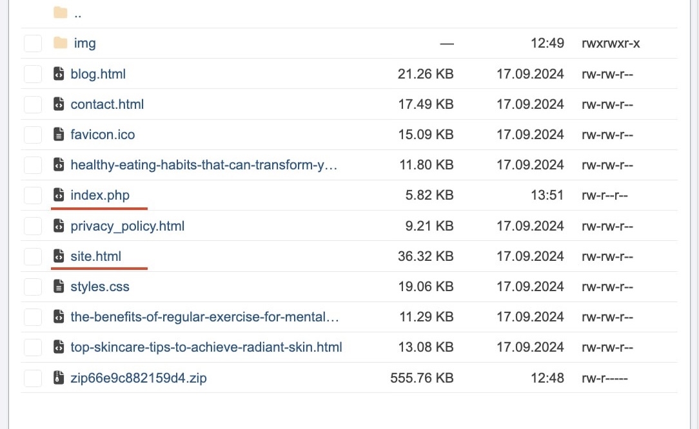This screenshot has width=699, height=429.
Task: Click the code file icon beside blog.html
Action: tap(59, 74)
